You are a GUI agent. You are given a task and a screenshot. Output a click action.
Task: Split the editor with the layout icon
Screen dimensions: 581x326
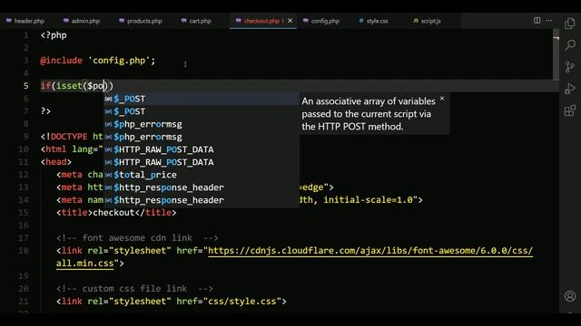tap(537, 20)
